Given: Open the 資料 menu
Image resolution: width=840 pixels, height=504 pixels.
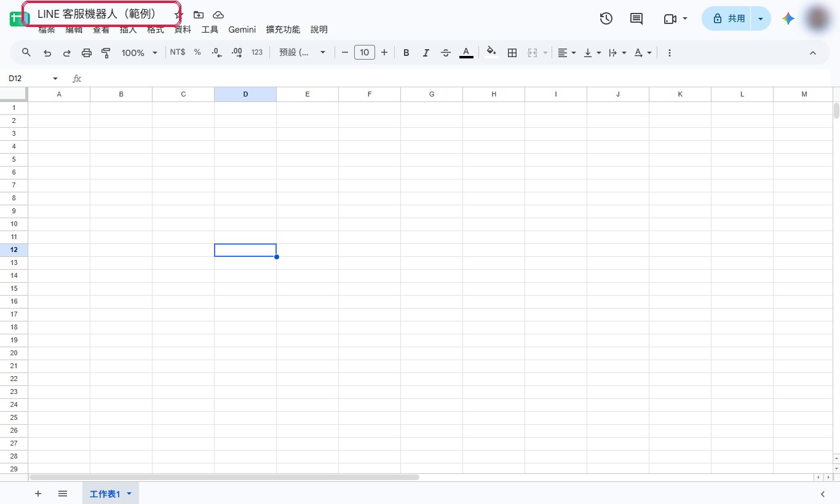Looking at the screenshot, I should tap(183, 30).
